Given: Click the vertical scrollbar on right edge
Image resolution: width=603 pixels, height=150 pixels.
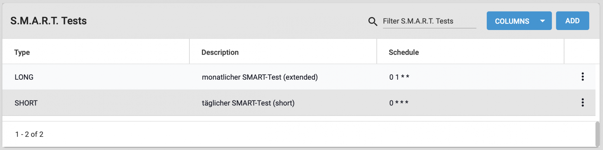Looking at the screenshot, I should [x=597, y=134].
